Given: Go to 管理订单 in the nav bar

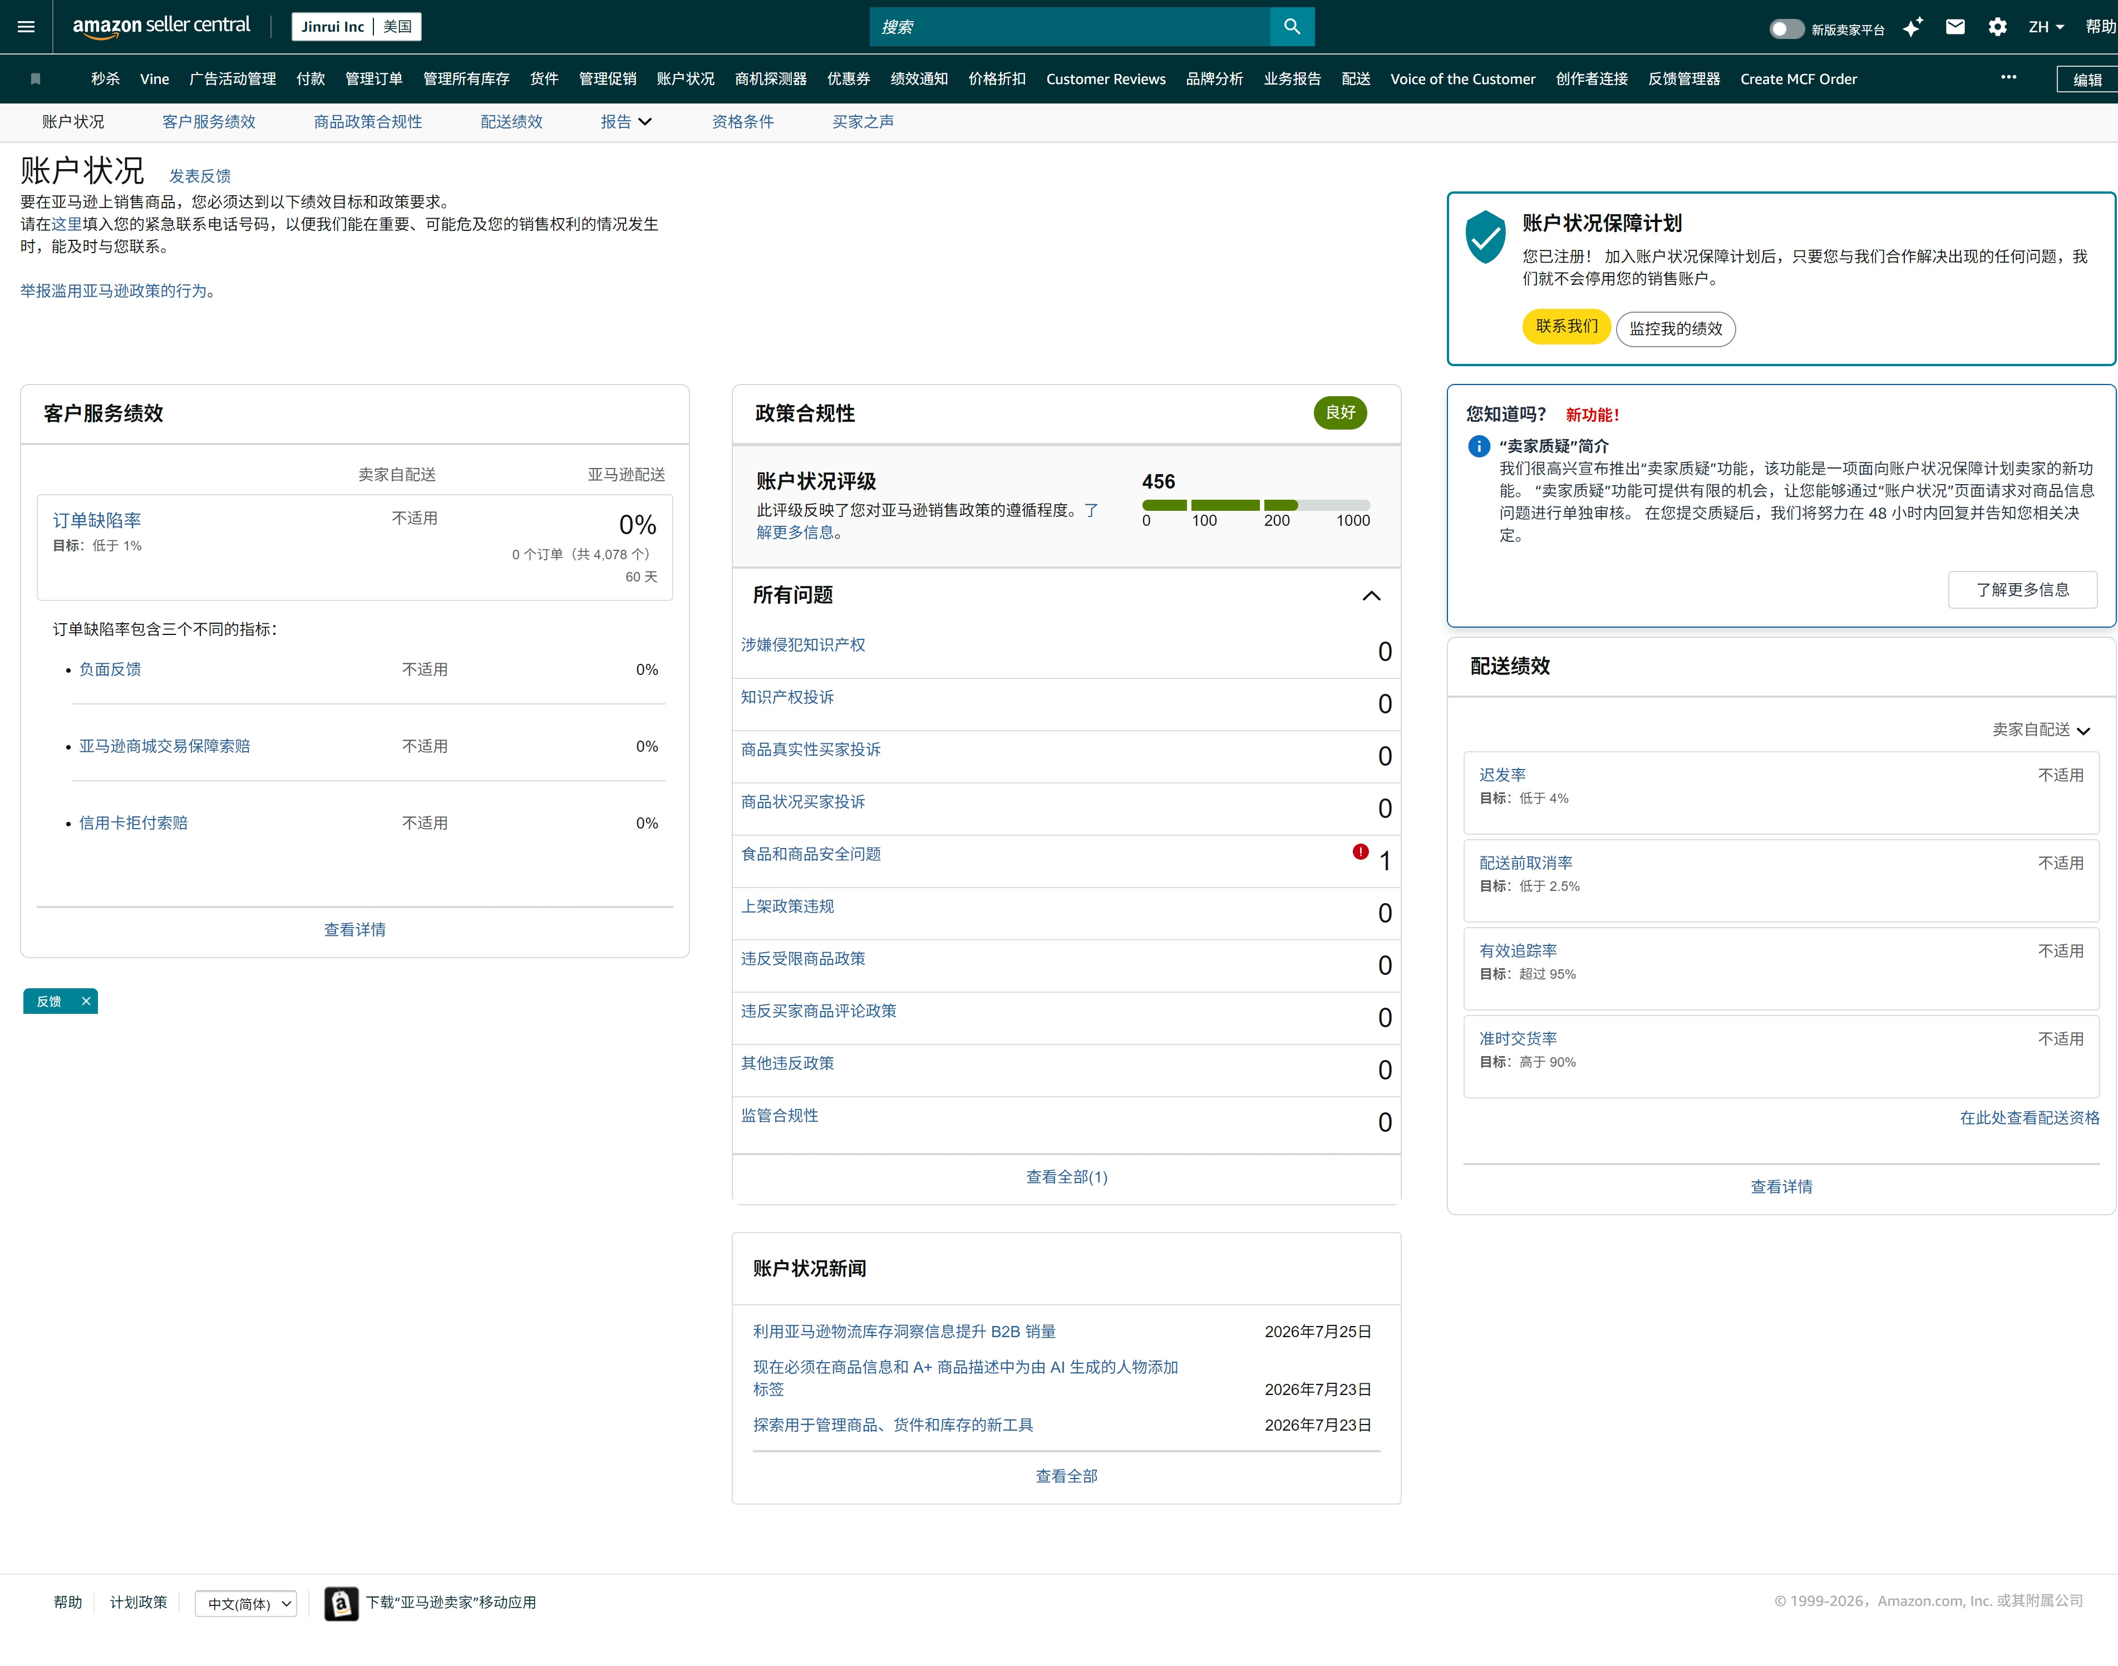Looking at the screenshot, I should click(x=373, y=79).
